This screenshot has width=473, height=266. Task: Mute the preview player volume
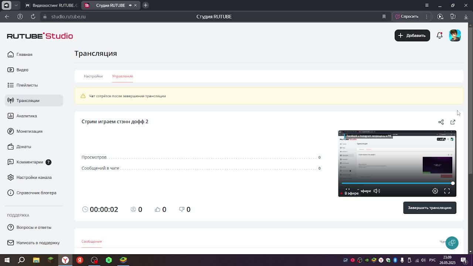pos(377,191)
